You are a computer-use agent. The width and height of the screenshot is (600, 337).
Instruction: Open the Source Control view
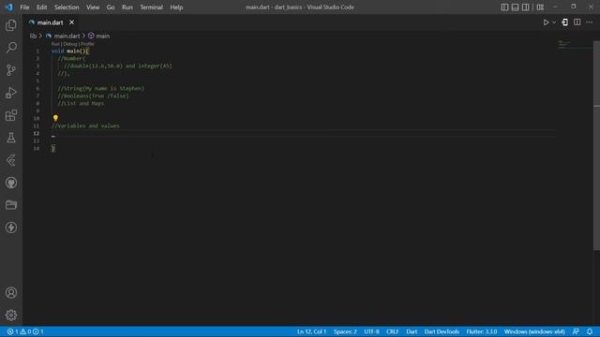[11, 70]
